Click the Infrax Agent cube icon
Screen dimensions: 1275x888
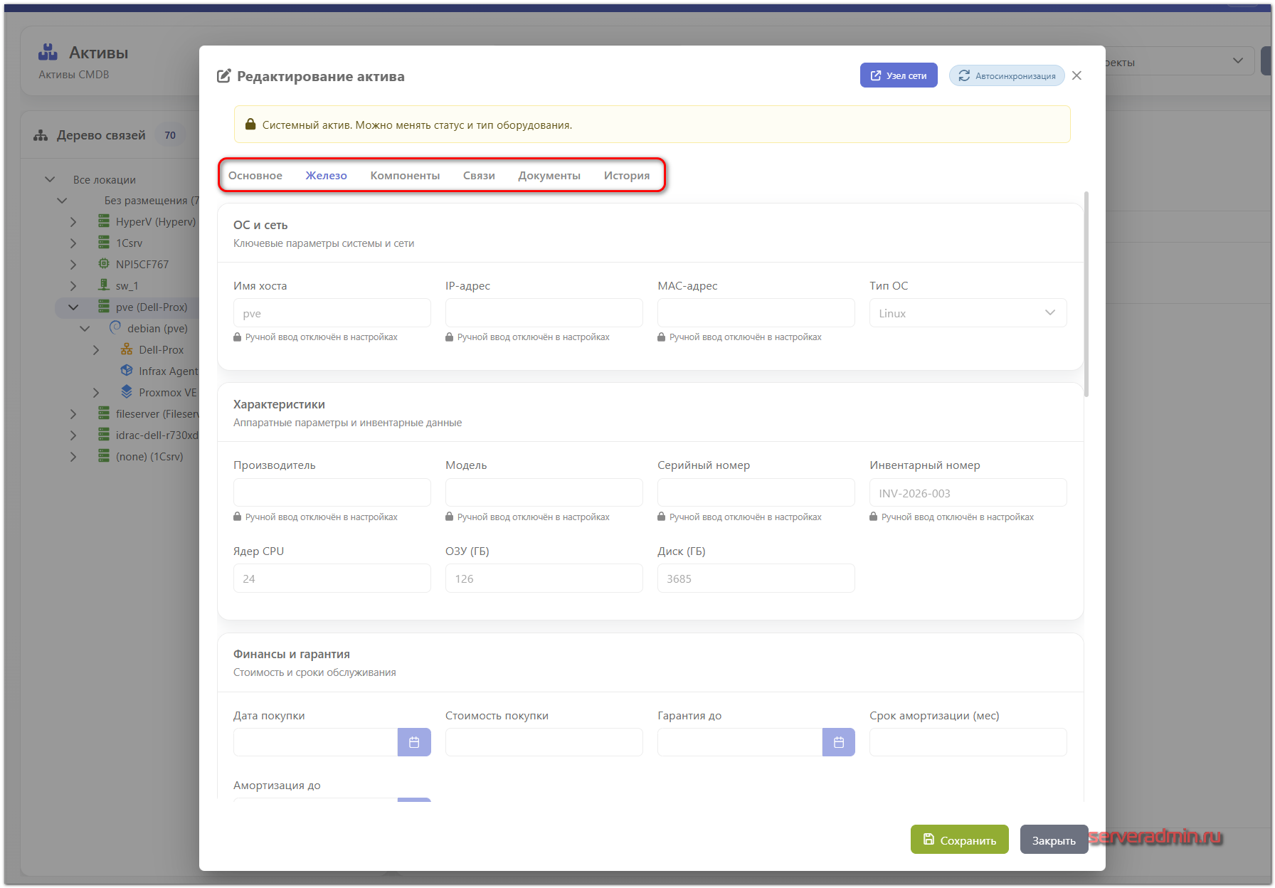(127, 371)
